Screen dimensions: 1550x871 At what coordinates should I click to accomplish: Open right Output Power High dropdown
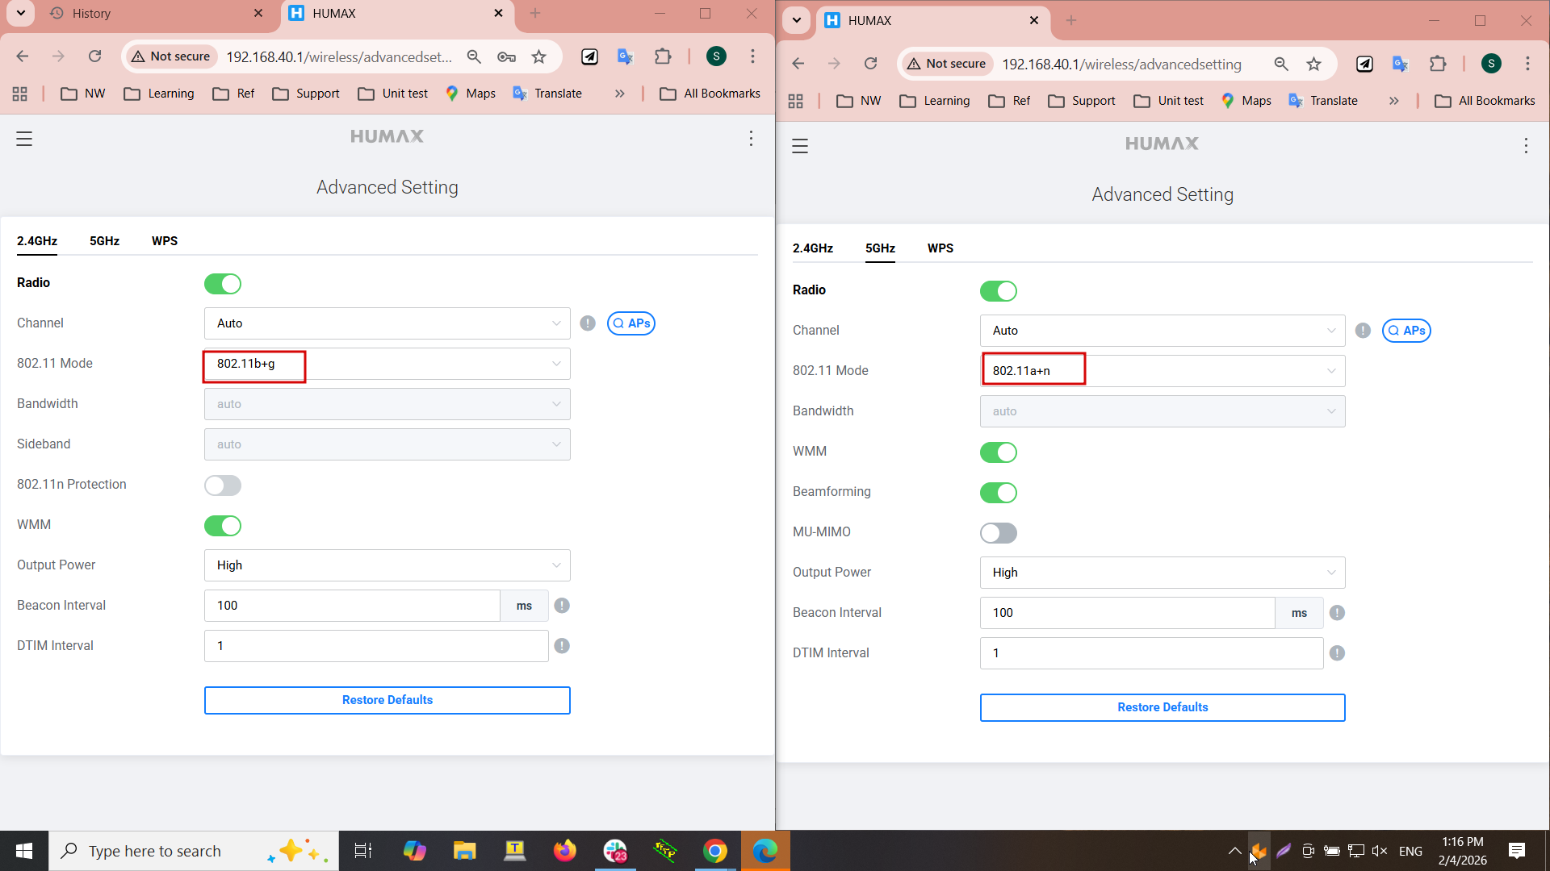point(1162,573)
